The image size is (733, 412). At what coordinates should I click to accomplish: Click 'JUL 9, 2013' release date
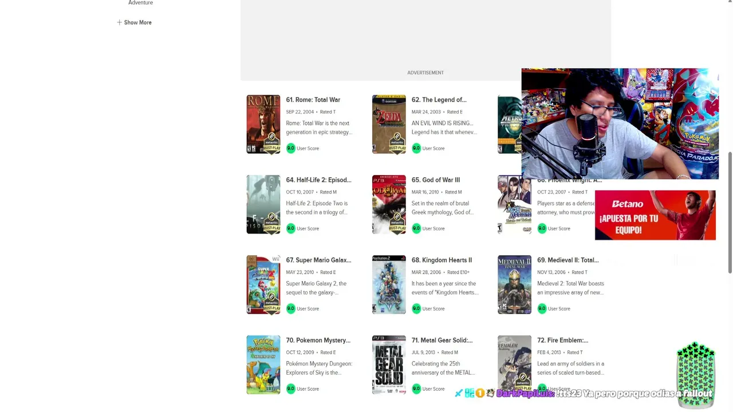[x=423, y=352]
